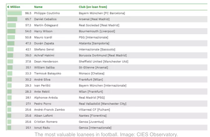
Task: Select Philippe Coutinho's name
Action: point(47,13)
